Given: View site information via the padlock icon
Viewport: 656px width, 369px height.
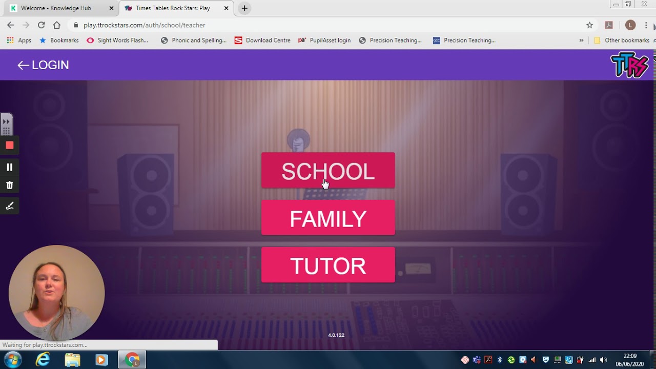Looking at the screenshot, I should pos(76,25).
